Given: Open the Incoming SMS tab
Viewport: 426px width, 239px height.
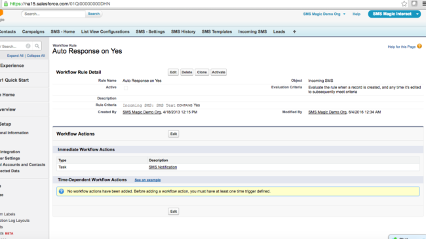Looking at the screenshot, I should pyautogui.click(x=252, y=31).
